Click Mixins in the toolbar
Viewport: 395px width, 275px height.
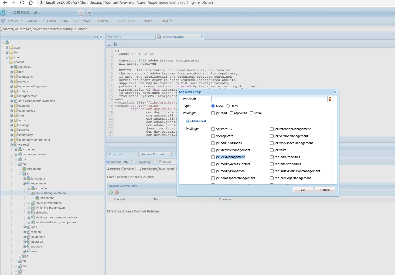pyautogui.click(x=149, y=21)
